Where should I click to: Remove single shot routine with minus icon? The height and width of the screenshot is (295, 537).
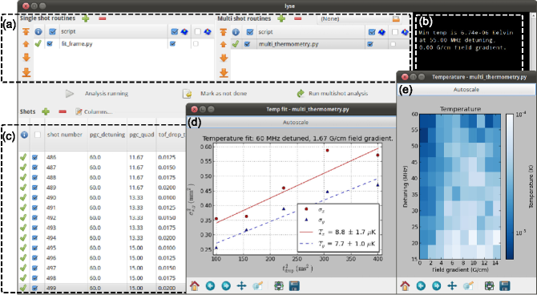point(102,19)
